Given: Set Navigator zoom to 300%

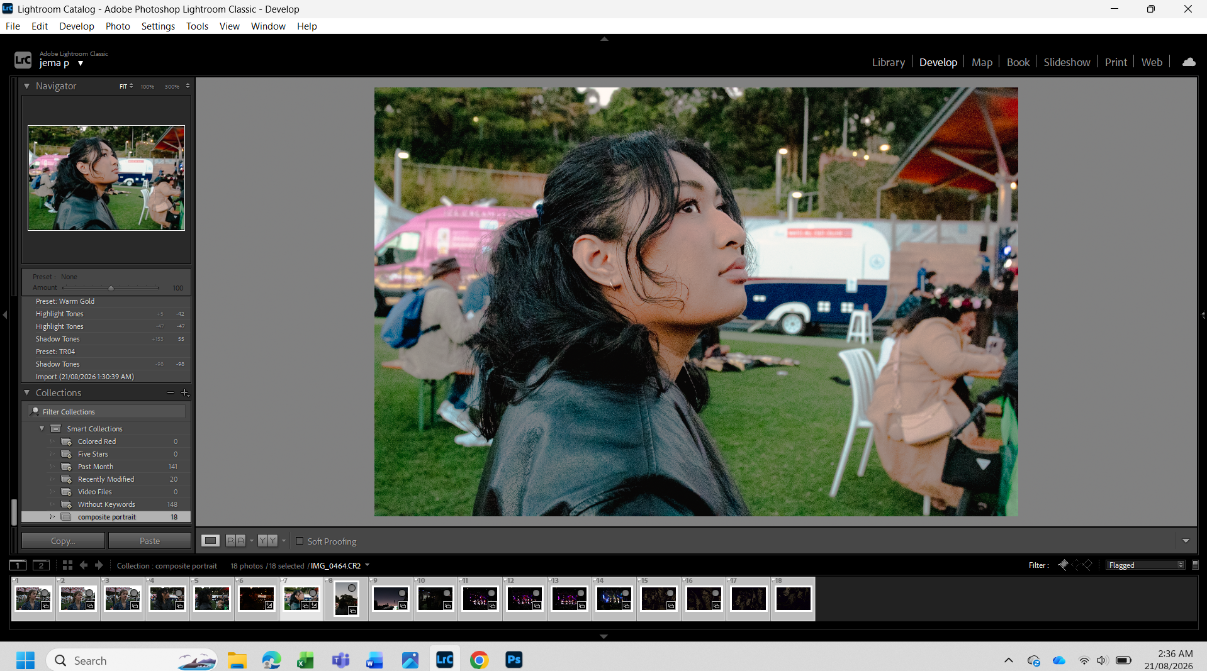Looking at the screenshot, I should pos(172,86).
